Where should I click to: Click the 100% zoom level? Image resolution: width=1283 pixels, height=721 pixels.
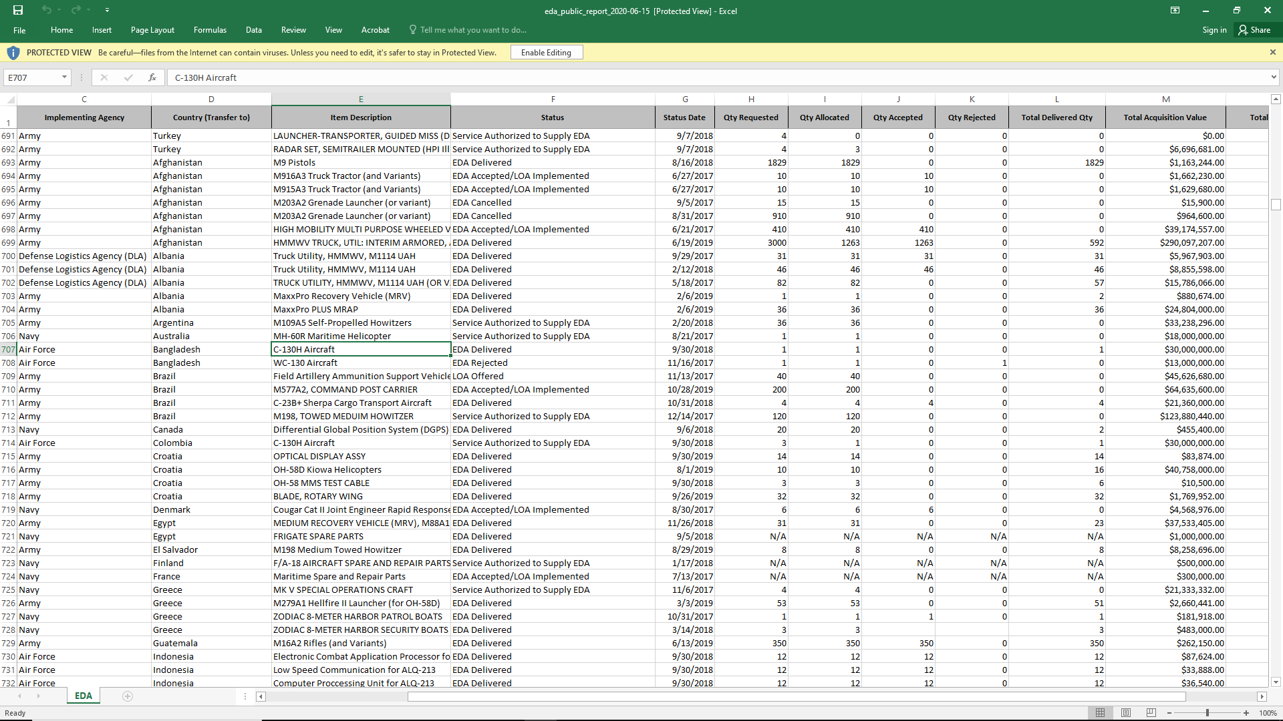(1268, 713)
